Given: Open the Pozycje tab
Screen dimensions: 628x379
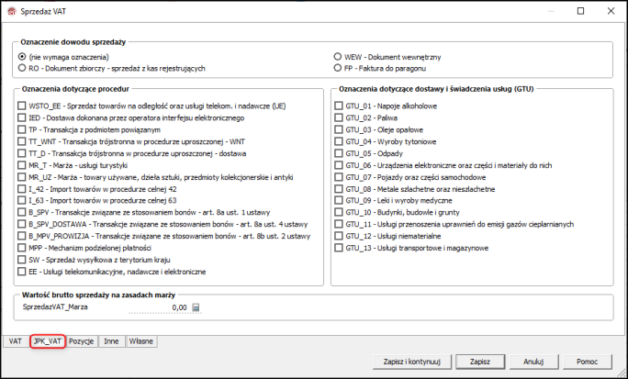Looking at the screenshot, I should 82,340.
